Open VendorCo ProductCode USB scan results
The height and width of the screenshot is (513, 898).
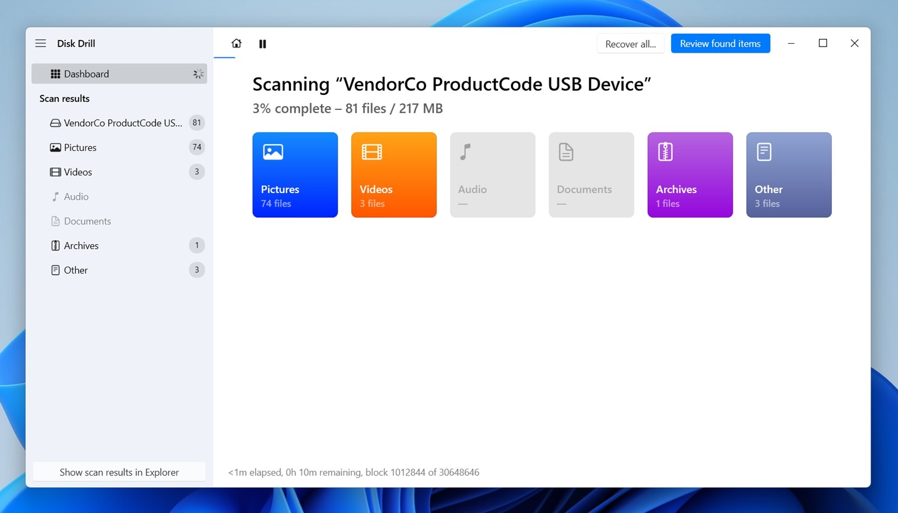pos(123,123)
